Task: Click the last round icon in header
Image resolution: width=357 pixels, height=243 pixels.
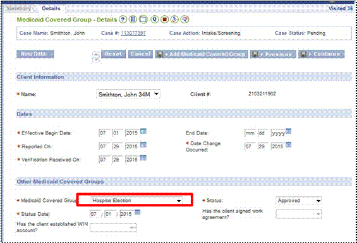Action: click(x=185, y=20)
